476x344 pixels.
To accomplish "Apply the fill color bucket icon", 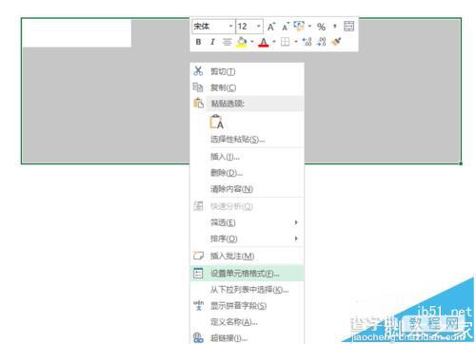I will [x=242, y=42].
